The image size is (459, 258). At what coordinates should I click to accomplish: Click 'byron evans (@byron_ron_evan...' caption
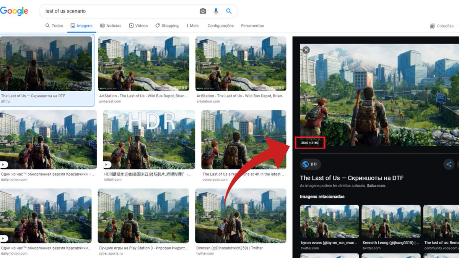click(x=329, y=243)
